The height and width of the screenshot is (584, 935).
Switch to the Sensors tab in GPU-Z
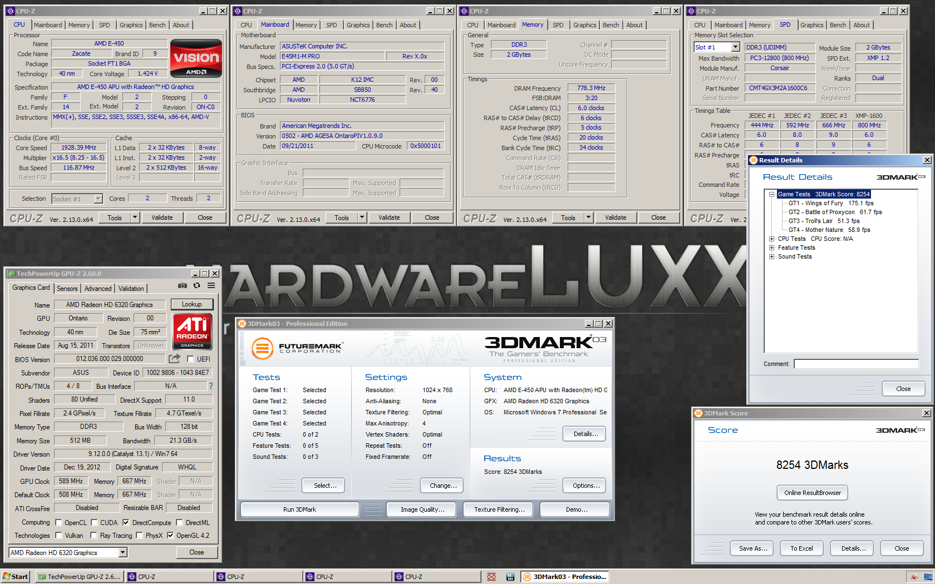tap(67, 289)
